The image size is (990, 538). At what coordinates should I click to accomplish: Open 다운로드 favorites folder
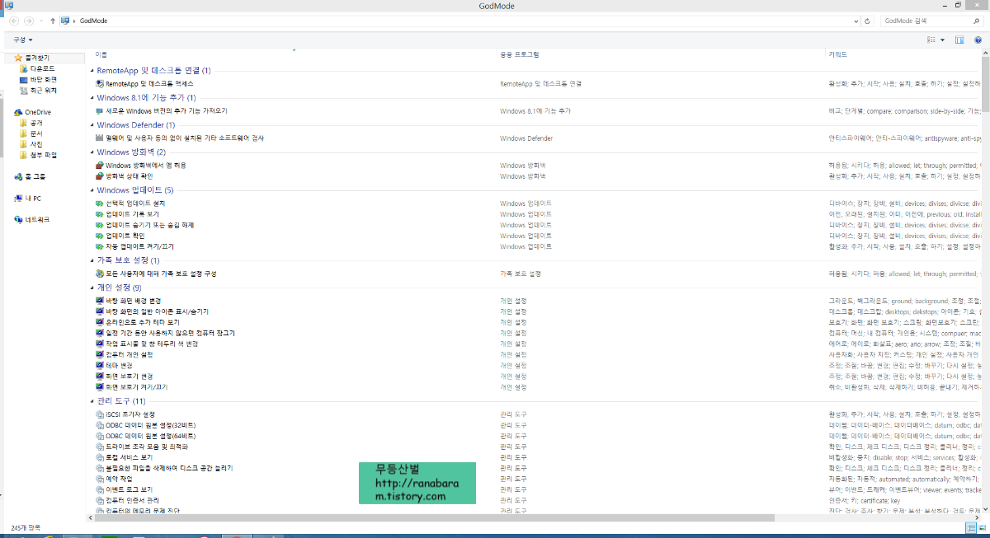click(x=37, y=69)
